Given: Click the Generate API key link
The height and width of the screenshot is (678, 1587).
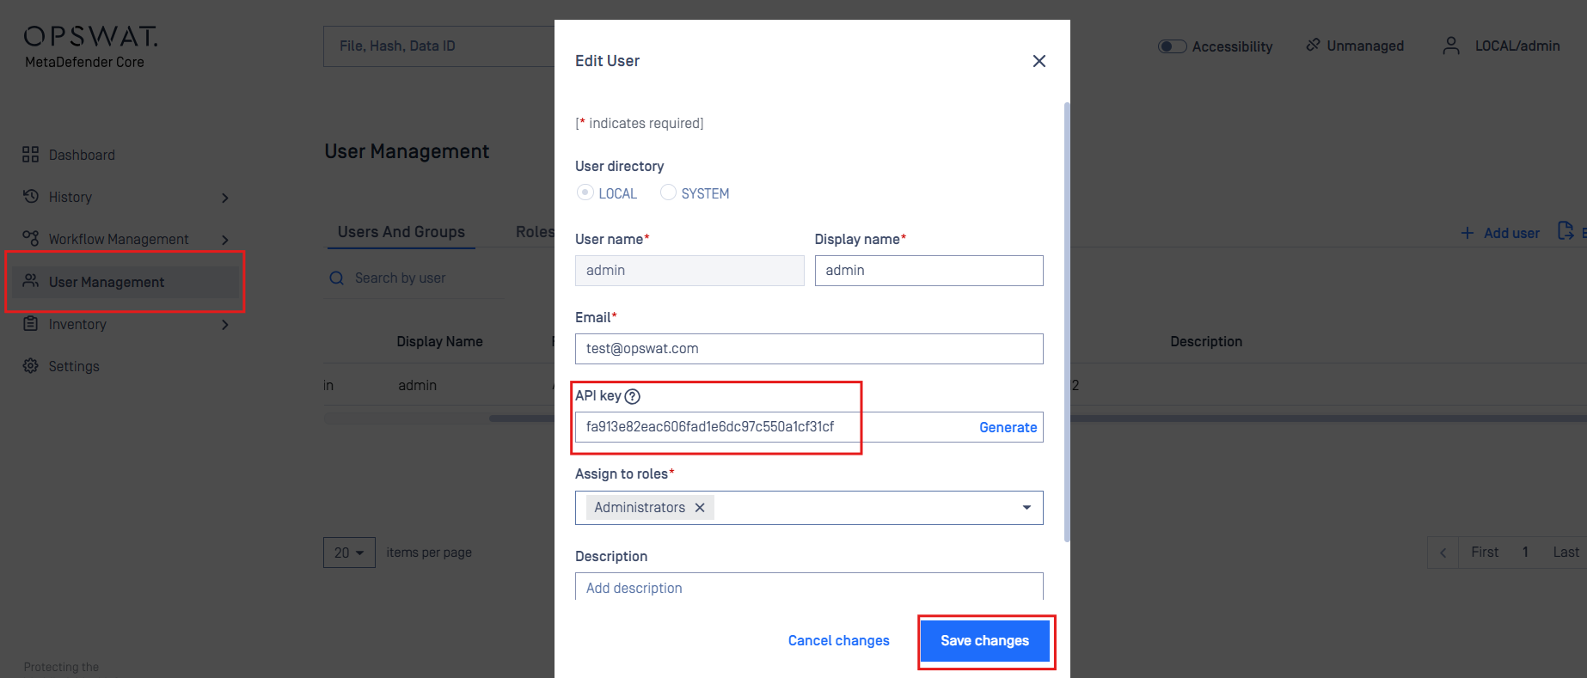Looking at the screenshot, I should 1008,427.
